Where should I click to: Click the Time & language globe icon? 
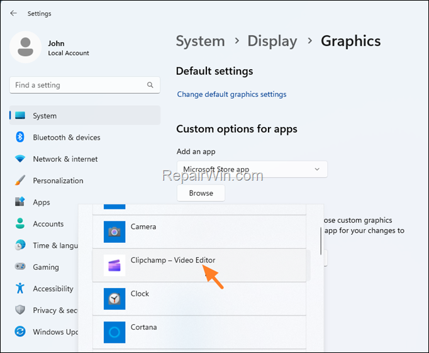click(20, 245)
